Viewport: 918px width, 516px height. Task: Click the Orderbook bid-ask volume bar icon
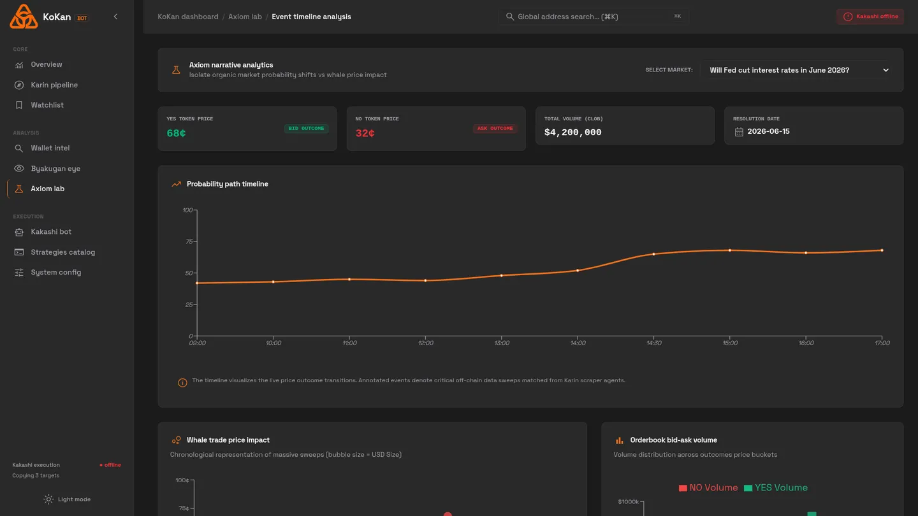(x=619, y=440)
